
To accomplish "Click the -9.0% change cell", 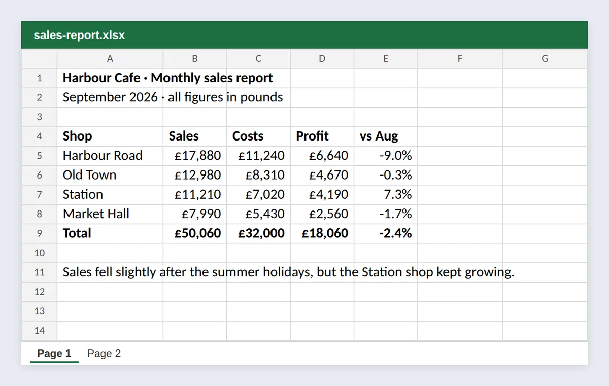I will point(386,156).
